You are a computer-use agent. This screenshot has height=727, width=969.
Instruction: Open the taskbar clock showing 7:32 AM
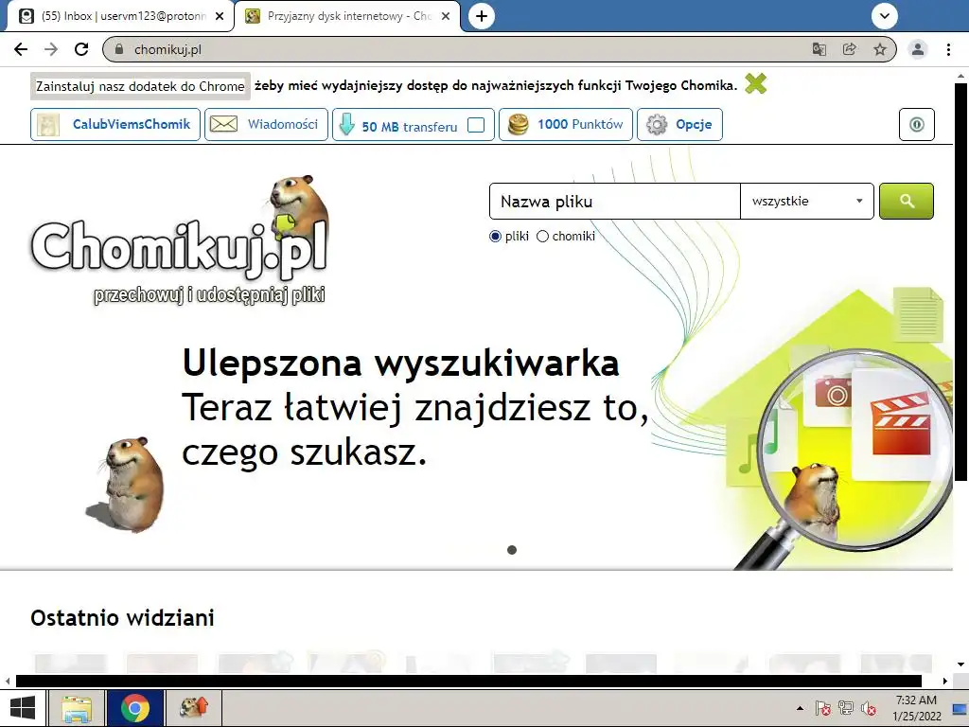tap(916, 708)
